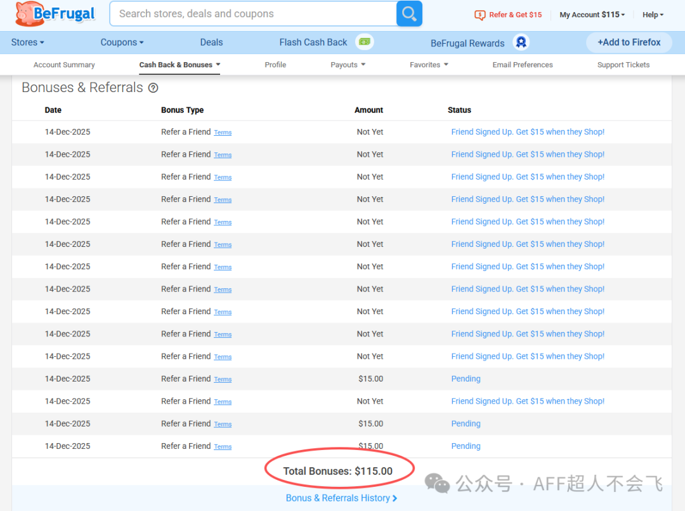The width and height of the screenshot is (685, 511).
Task: Open Terms link in the last $15.00 row
Action: pos(223,447)
